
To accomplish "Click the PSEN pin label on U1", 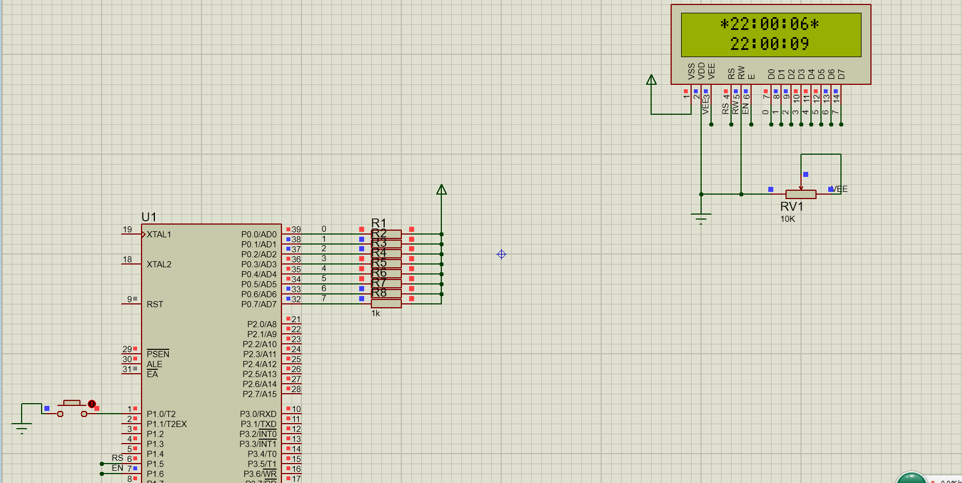I will click(x=158, y=354).
